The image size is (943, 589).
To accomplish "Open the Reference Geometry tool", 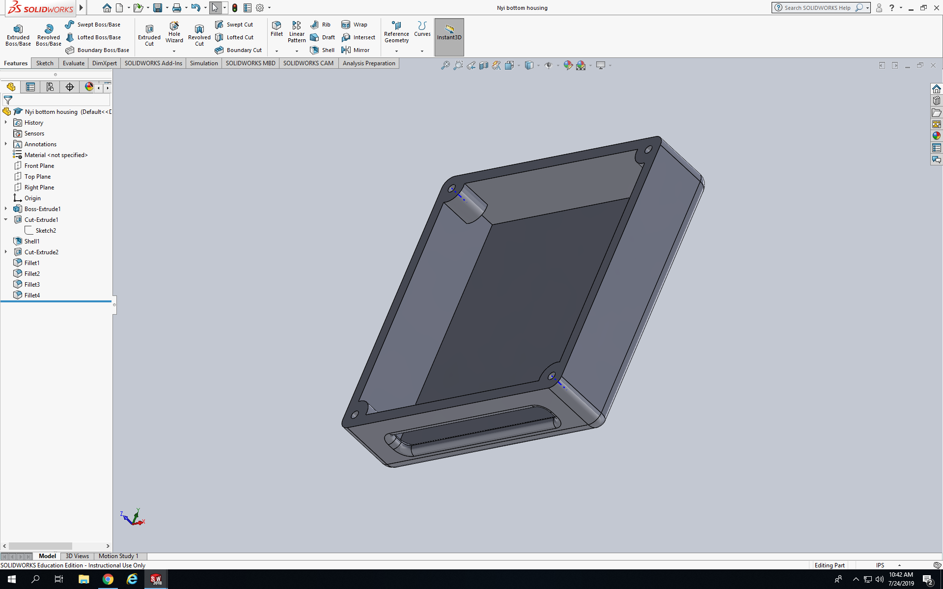I will pyautogui.click(x=396, y=31).
